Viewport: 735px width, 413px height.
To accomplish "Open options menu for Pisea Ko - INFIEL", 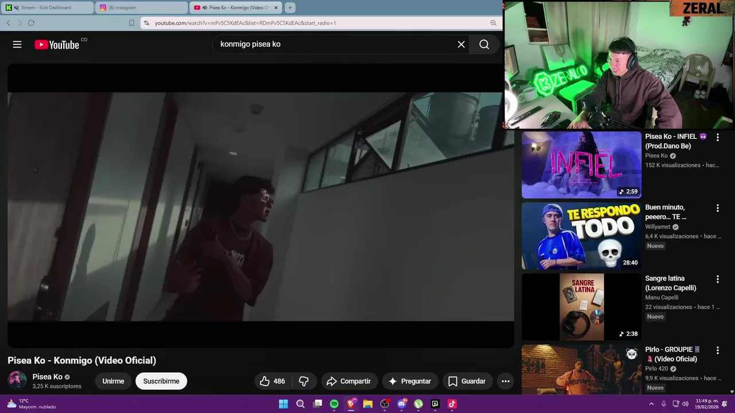I will pyautogui.click(x=717, y=137).
